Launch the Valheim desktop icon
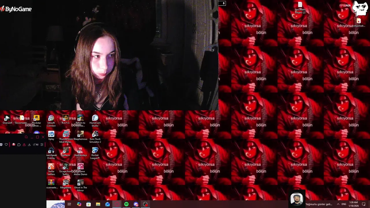Screen dimensions: 370x208 tap(66, 152)
